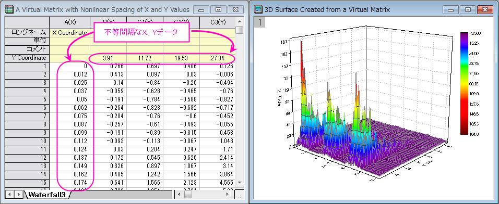499x204 pixels.
Task: Select cell value 0.099 in column A
Action: click(70, 133)
